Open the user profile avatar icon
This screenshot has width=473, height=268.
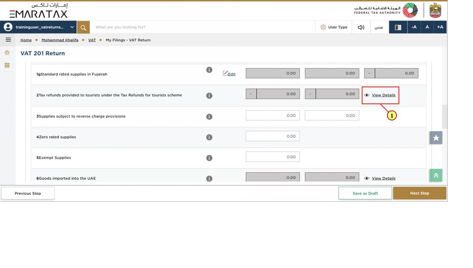[x=7, y=27]
